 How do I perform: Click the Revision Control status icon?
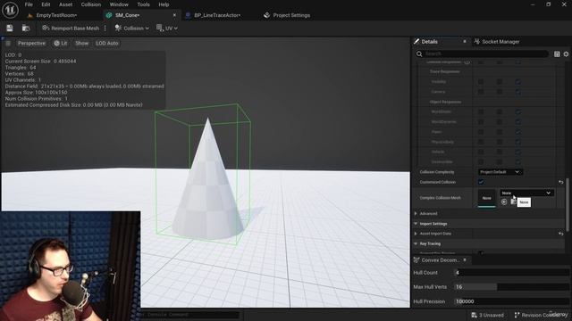(517, 315)
